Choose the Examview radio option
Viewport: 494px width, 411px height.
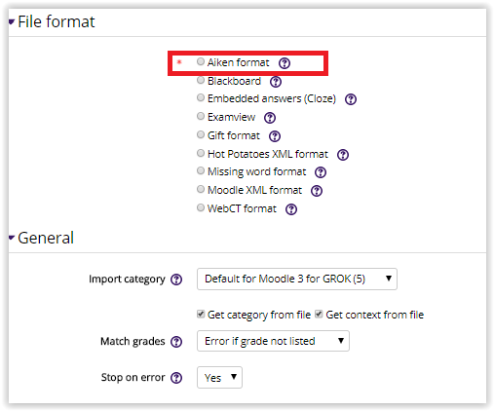click(x=201, y=116)
